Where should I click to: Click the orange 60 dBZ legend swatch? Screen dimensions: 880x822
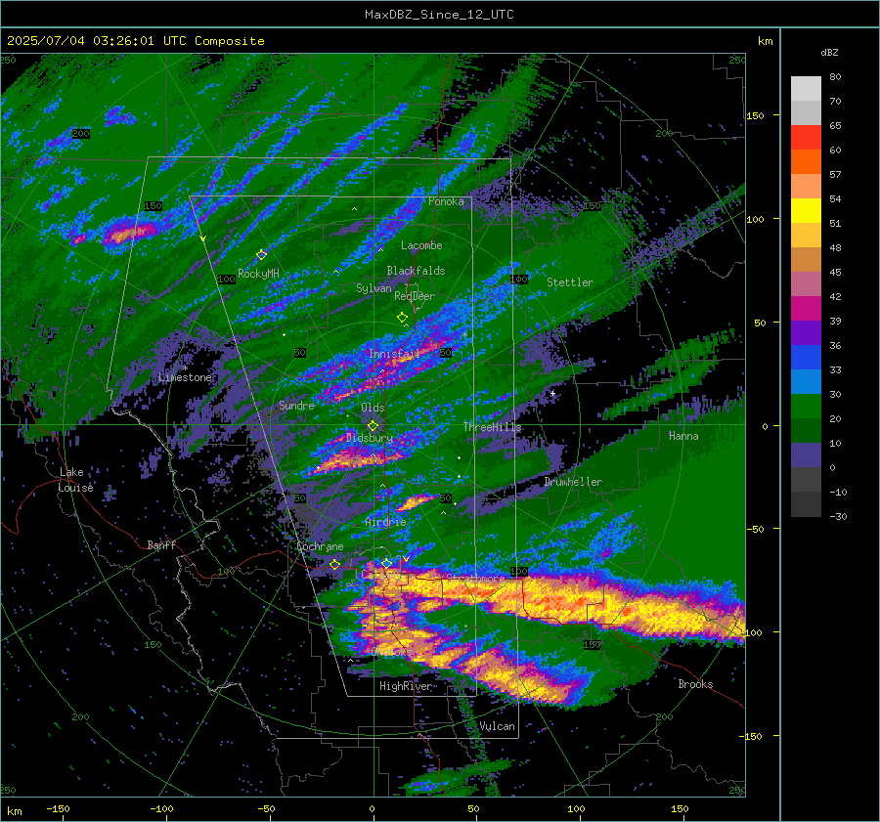coord(806,161)
